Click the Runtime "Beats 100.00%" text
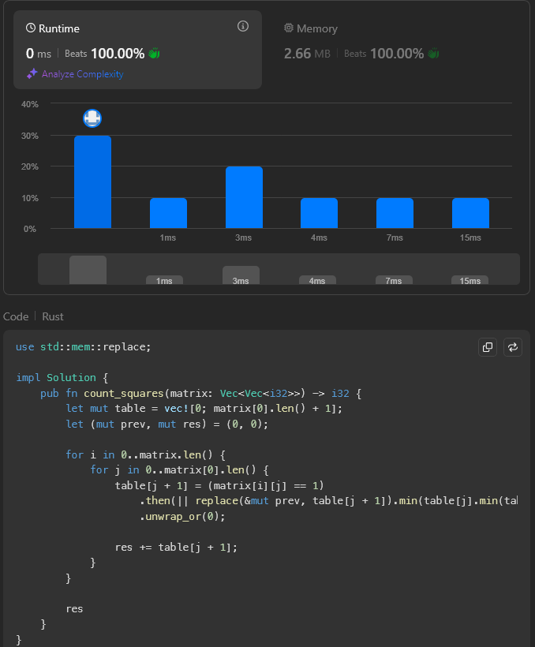Image resolution: width=535 pixels, height=647 pixels. 104,54
